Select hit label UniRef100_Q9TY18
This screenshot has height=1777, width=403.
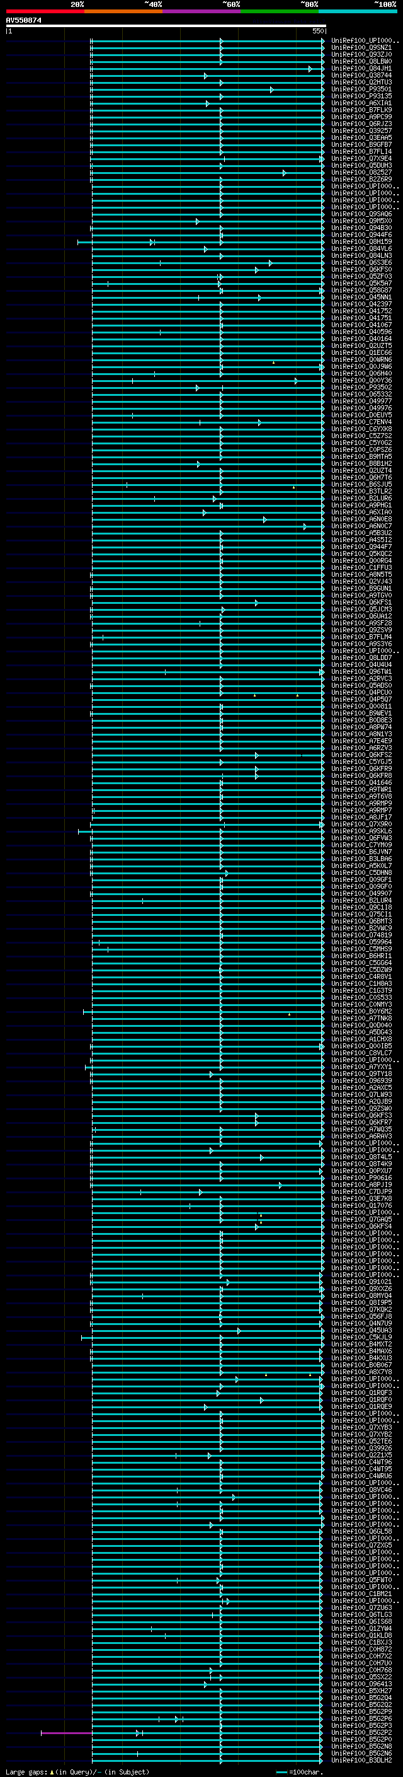click(361, 1074)
